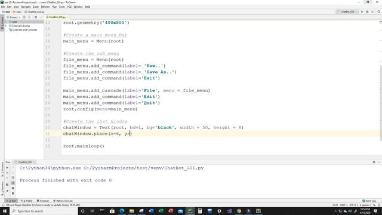The image size is (382, 215).
Task: Click Type here to search box
Action: click(x=44, y=211)
